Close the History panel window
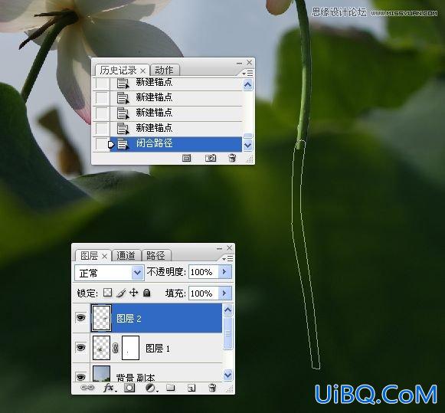Viewport: 445px width, 413px height. pyautogui.click(x=249, y=62)
